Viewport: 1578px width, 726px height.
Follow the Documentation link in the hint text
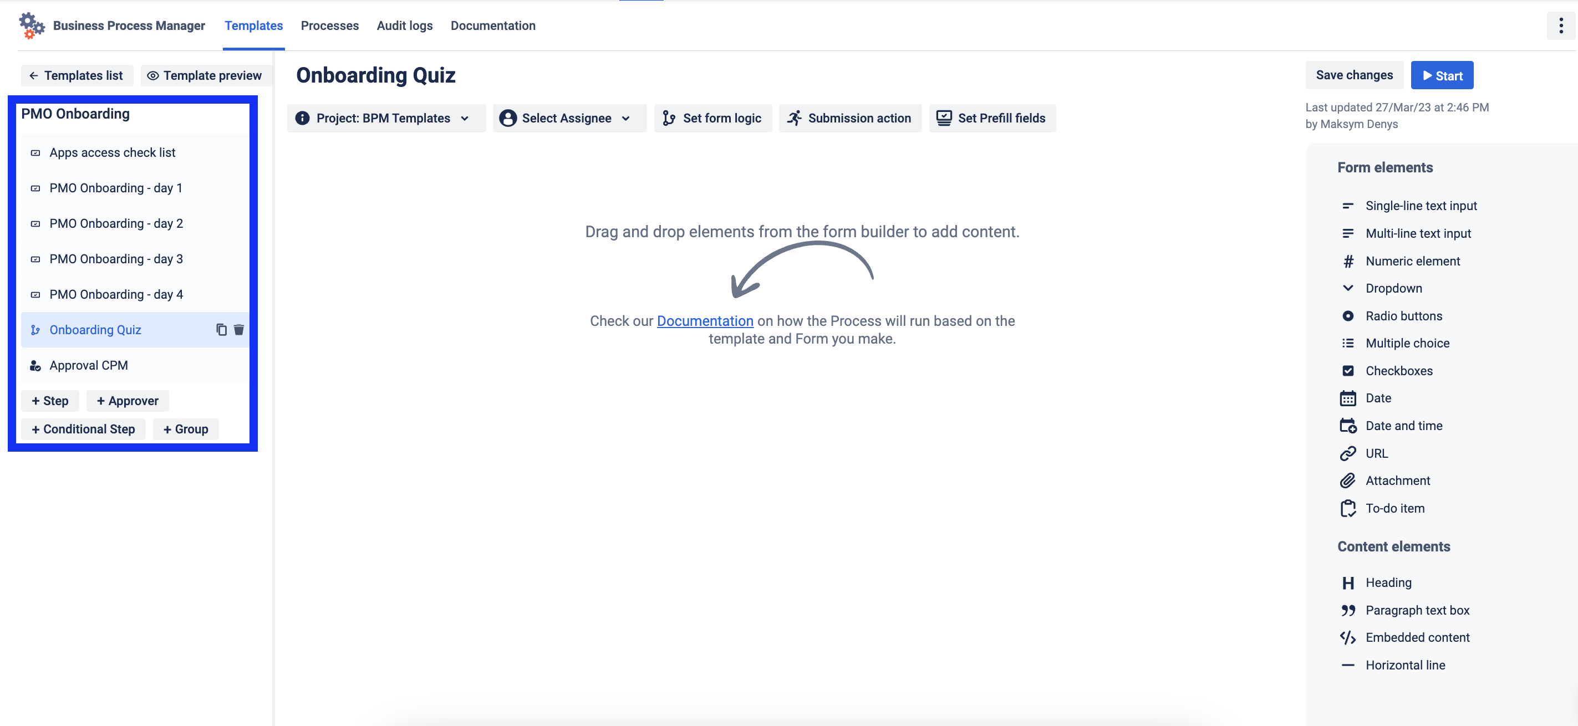(705, 321)
